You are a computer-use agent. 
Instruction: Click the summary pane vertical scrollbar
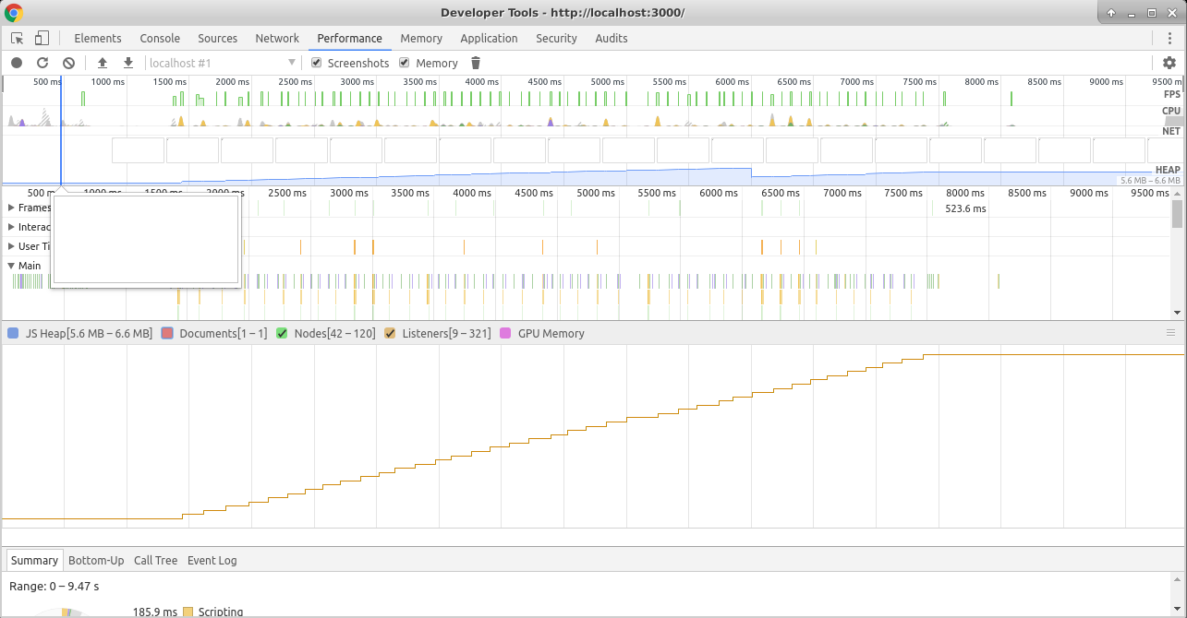coord(1177,594)
